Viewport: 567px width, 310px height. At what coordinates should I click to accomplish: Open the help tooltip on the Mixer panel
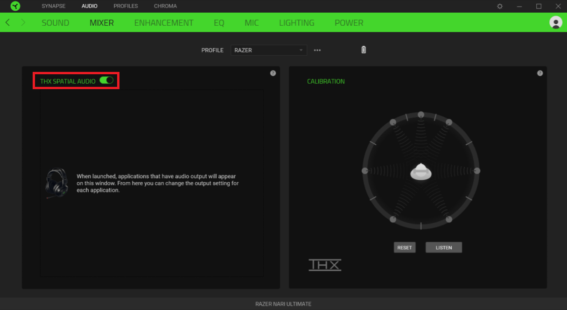coord(273,73)
